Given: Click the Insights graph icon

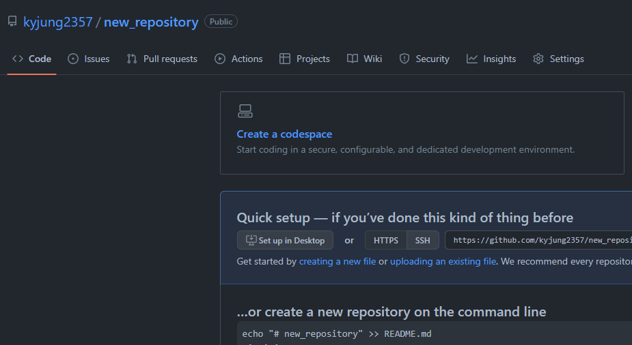Looking at the screenshot, I should (472, 59).
